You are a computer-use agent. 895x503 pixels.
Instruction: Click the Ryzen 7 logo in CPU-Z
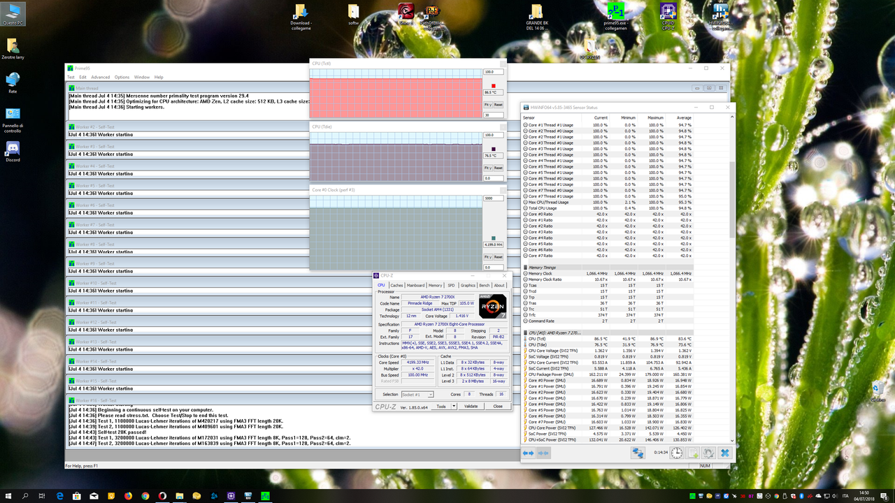[492, 306]
